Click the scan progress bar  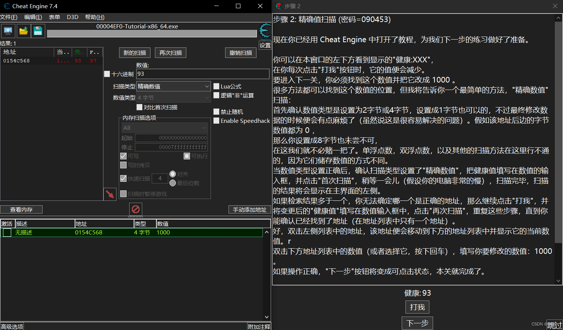152,34
